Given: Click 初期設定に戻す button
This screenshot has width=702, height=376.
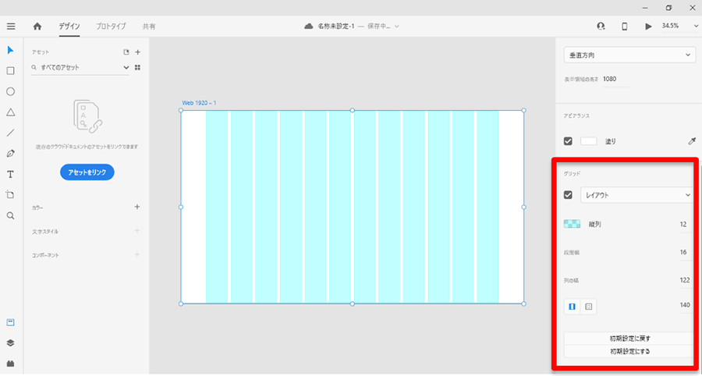Looking at the screenshot, I should pyautogui.click(x=629, y=338).
